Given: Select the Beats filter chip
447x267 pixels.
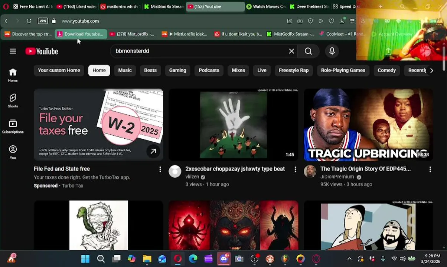Looking at the screenshot, I should (x=150, y=70).
